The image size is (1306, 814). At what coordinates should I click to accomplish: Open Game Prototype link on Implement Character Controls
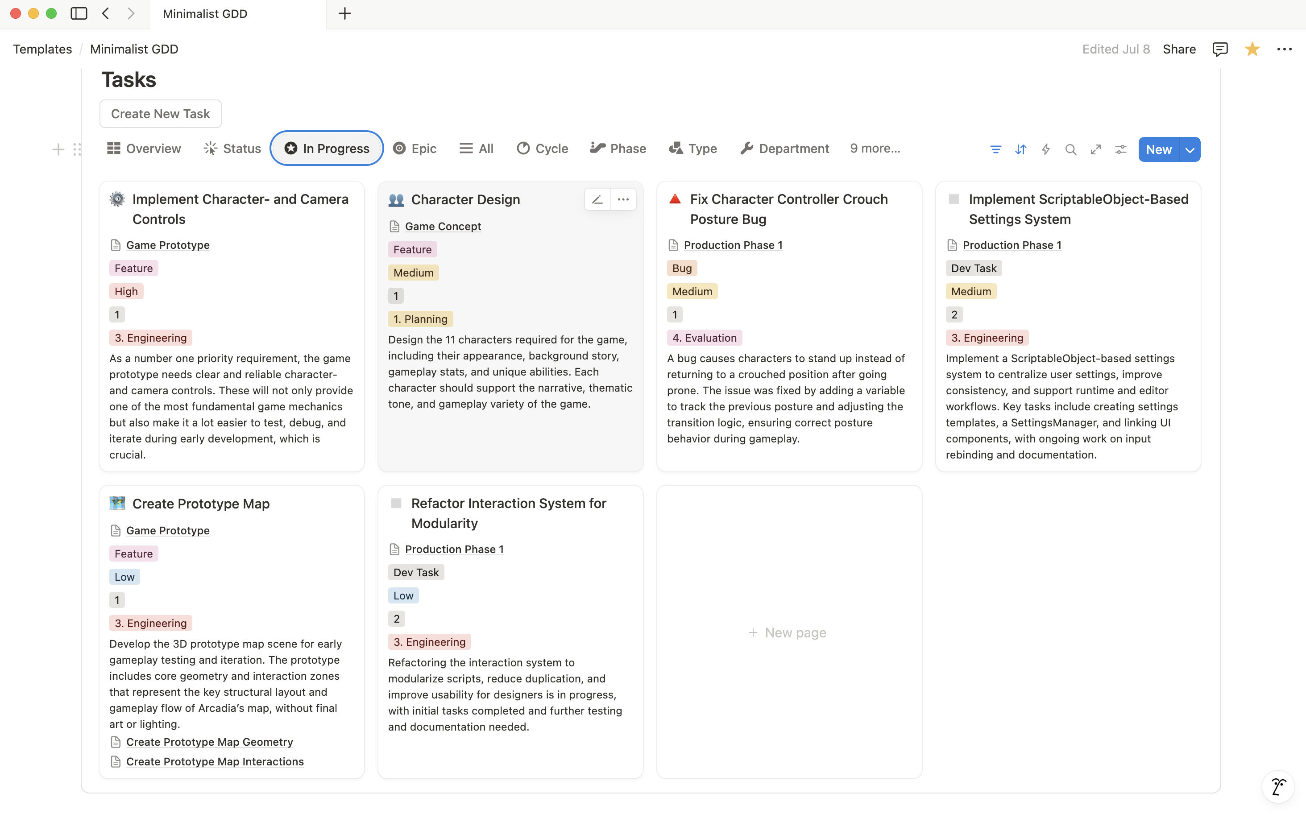click(x=167, y=245)
